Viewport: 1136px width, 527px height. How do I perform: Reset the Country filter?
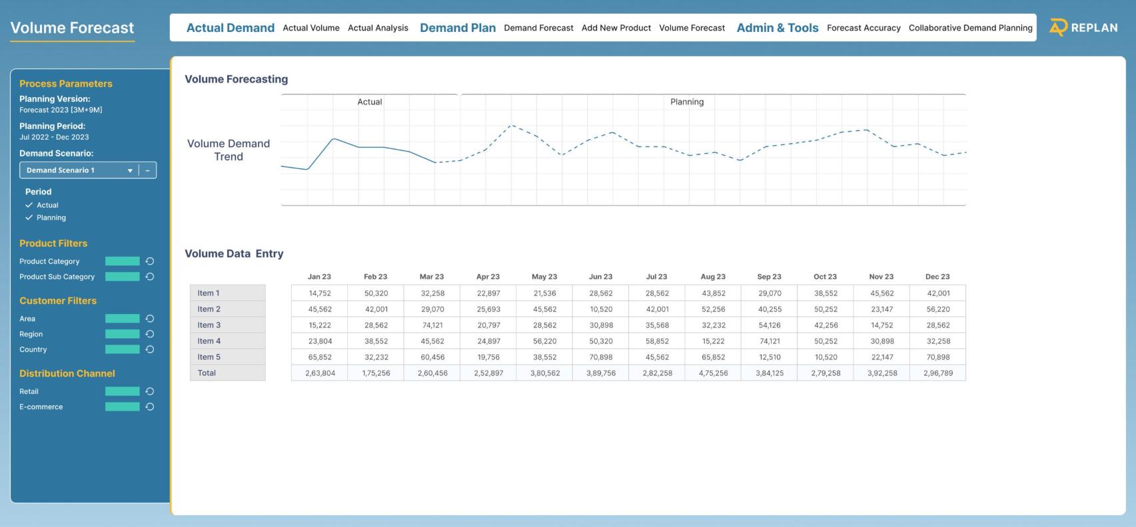(x=150, y=349)
